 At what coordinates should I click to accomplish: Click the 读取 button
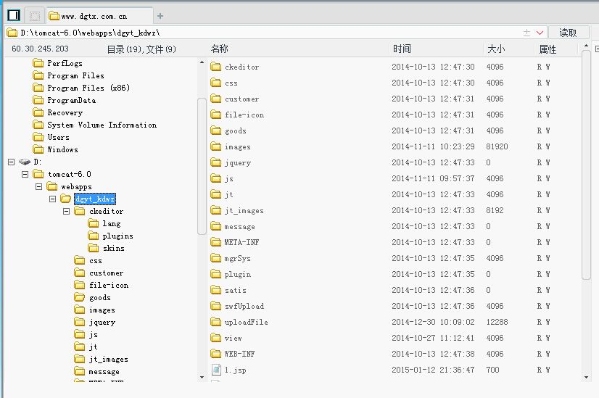(568, 33)
